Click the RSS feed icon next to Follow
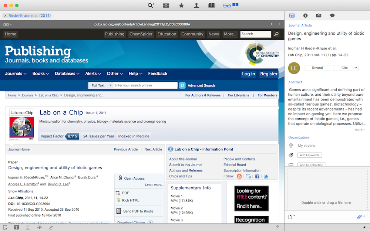370x231 pixels. click(239, 176)
